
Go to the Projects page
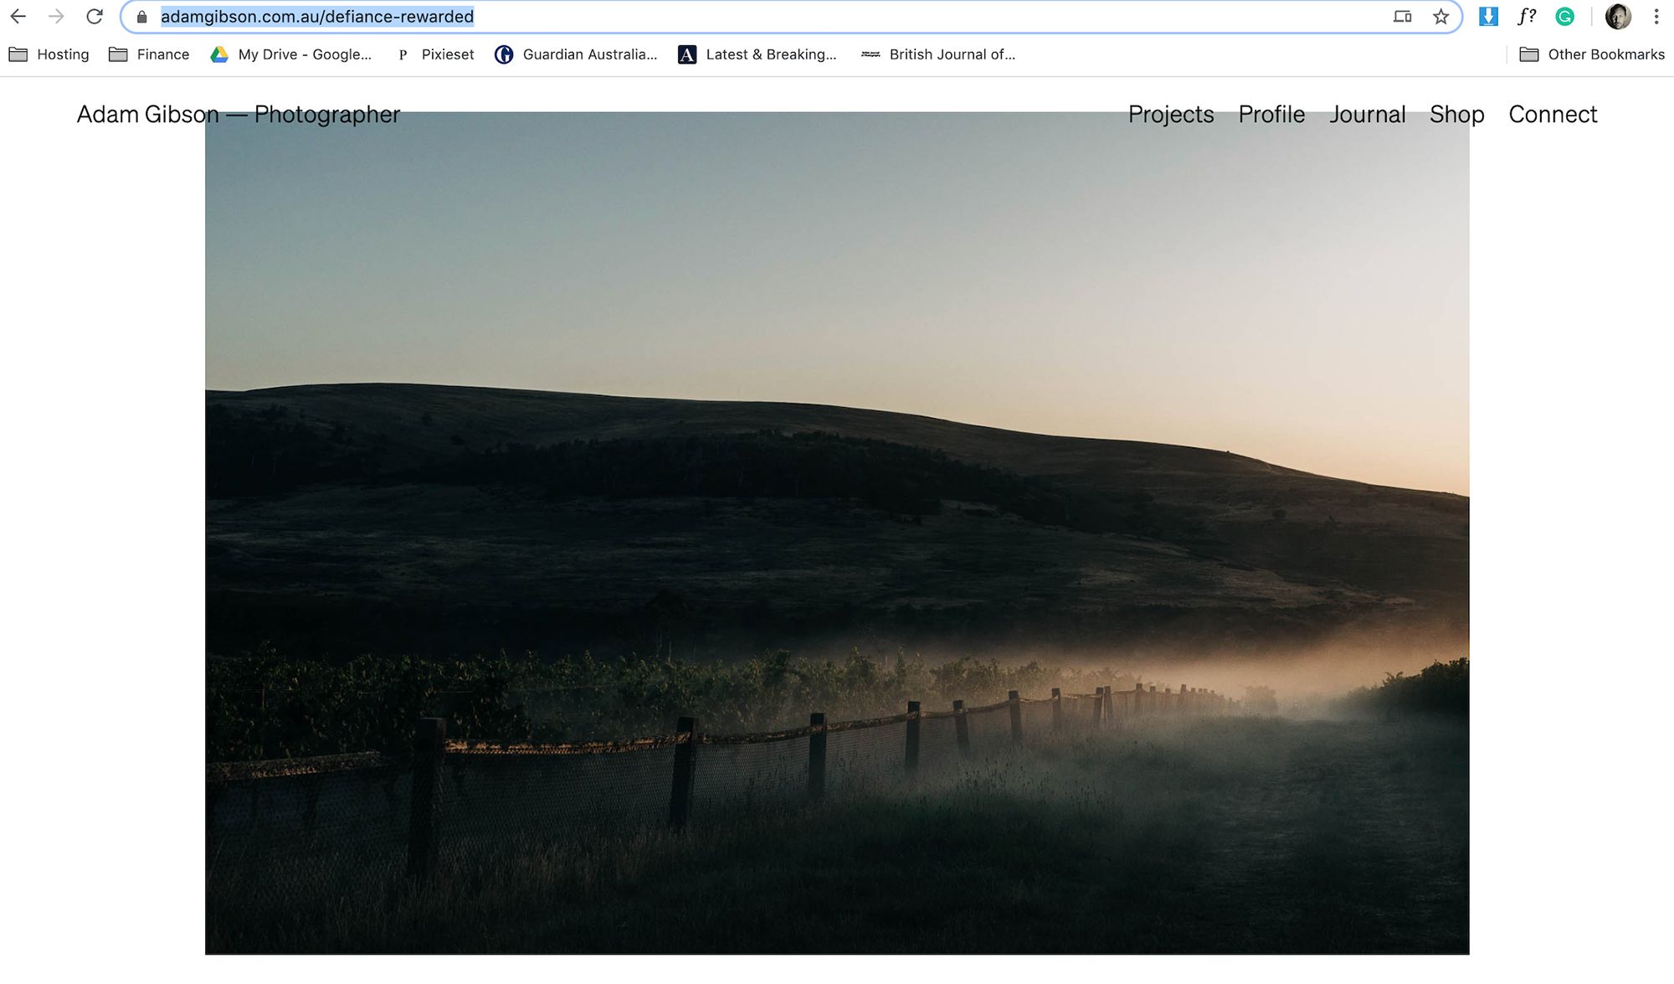[1170, 115]
